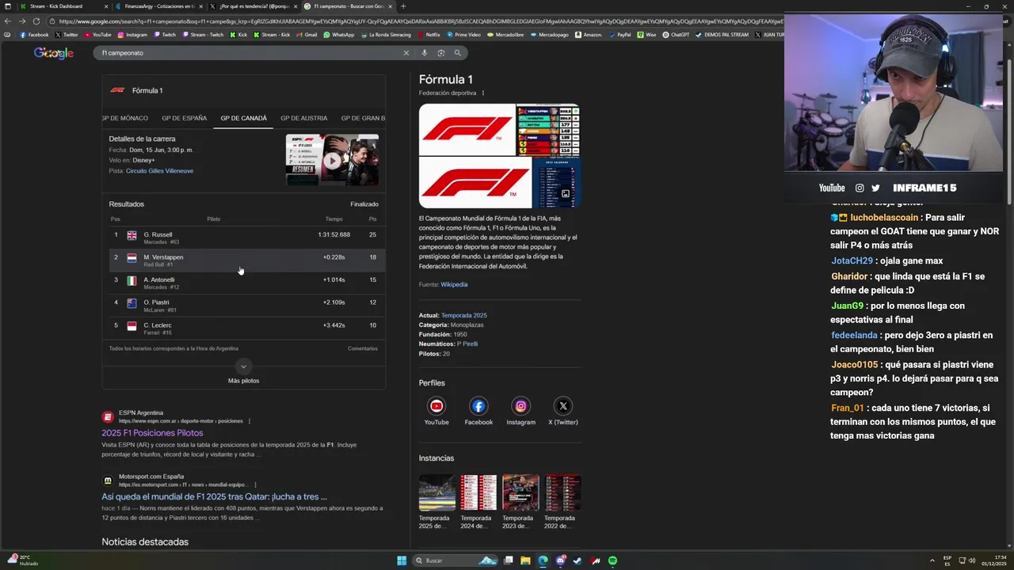Open the Instagram profile icon

(x=520, y=406)
